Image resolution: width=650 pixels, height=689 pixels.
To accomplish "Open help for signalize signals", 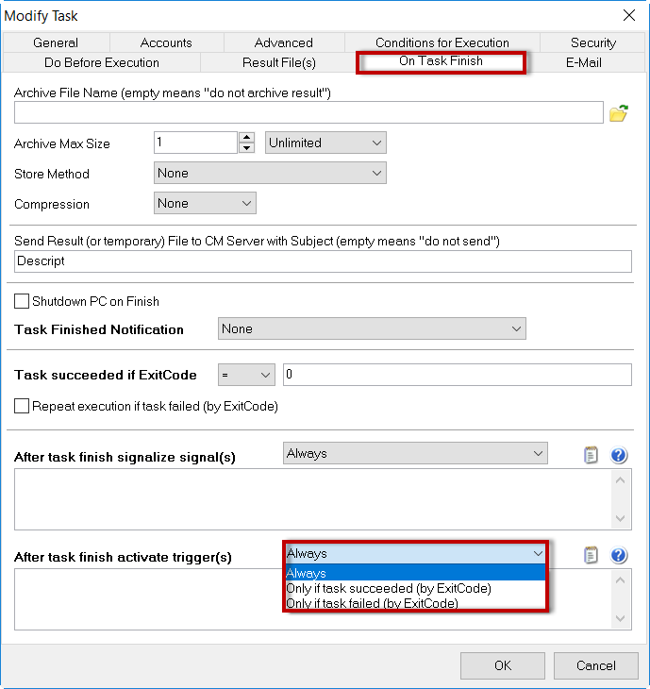I will coord(618,455).
